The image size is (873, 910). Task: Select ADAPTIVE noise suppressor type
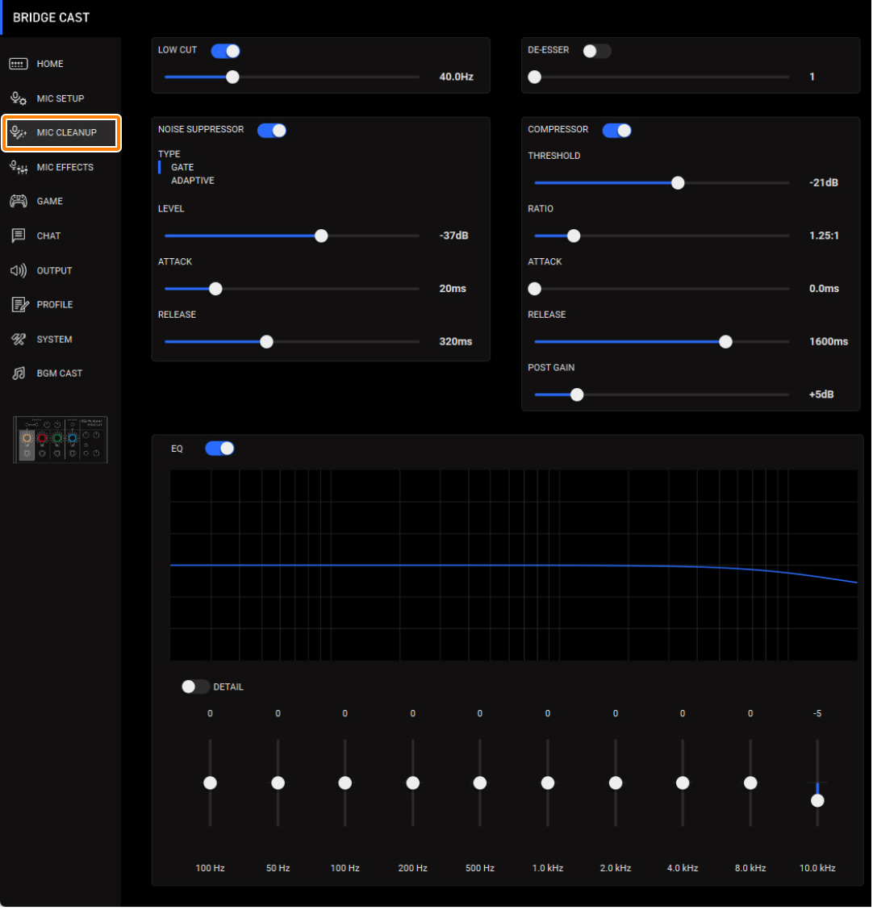point(193,181)
